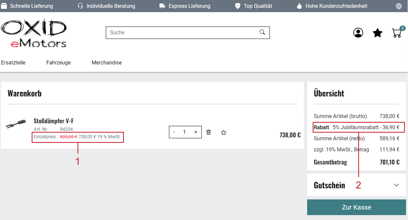The height and width of the screenshot is (220, 408).
Task: Increase quantity with plus button
Action: [x=196, y=132]
